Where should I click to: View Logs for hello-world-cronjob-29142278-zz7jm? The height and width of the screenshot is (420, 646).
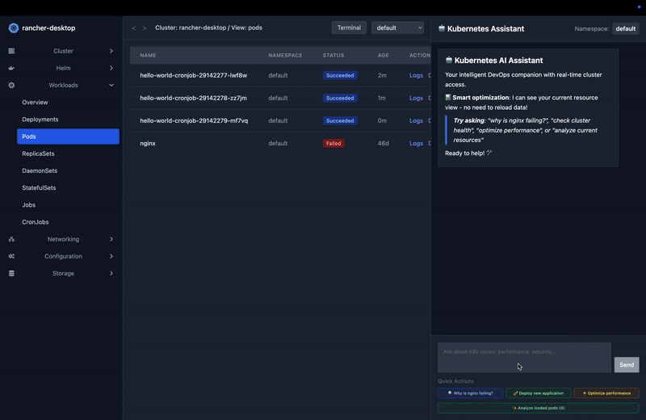pos(416,98)
